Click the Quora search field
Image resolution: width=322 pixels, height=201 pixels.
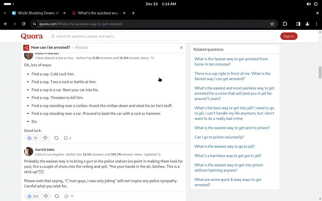coord(163,36)
